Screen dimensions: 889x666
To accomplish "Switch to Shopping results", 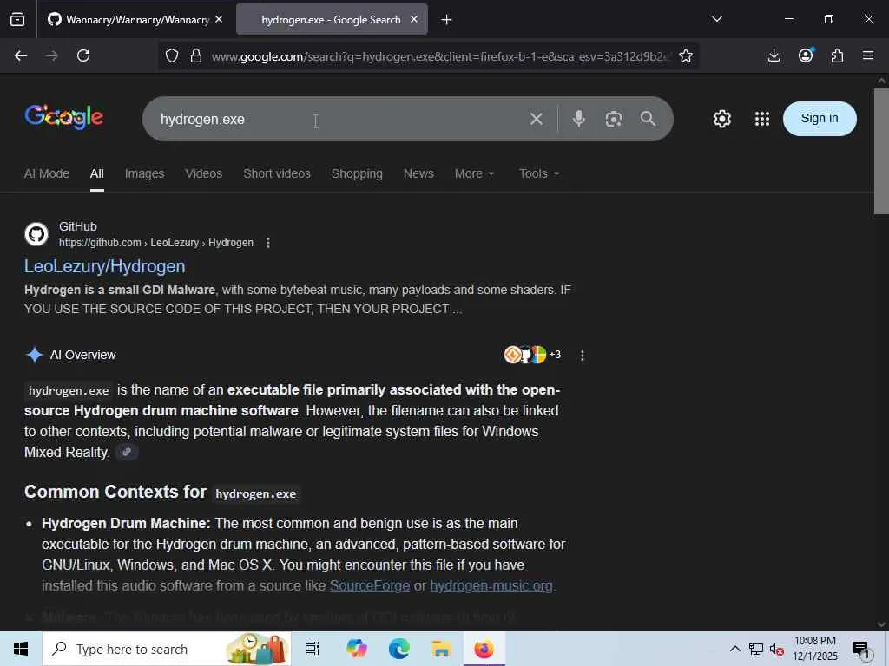I will [x=357, y=173].
